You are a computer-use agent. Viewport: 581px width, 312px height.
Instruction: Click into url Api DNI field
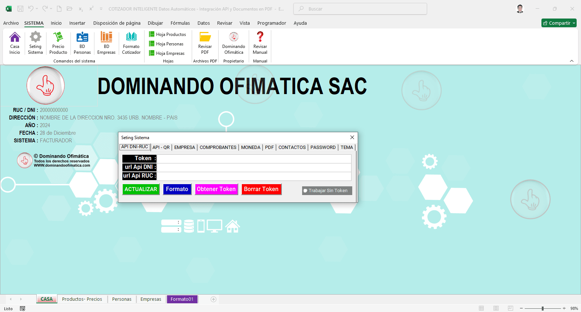254,167
